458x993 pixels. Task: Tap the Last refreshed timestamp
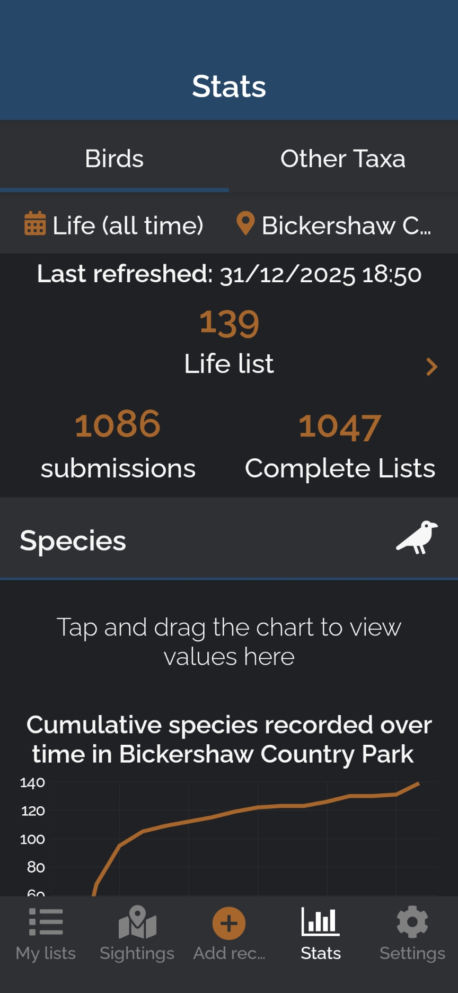pos(229,274)
